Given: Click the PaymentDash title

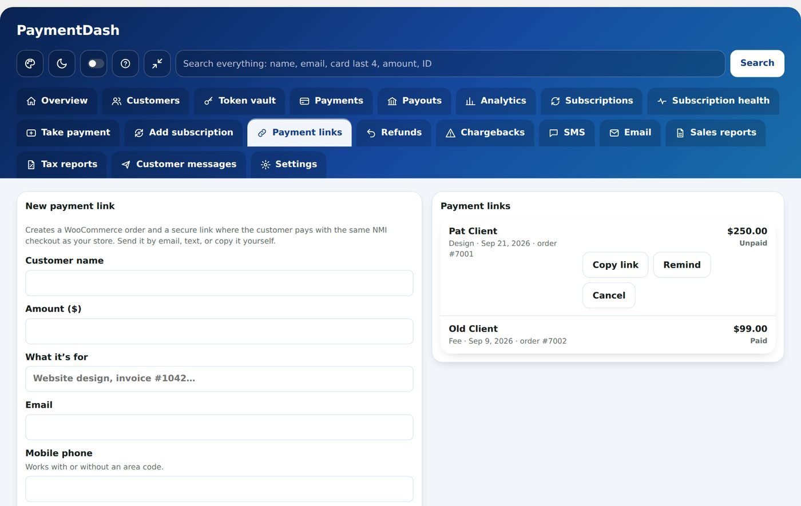Looking at the screenshot, I should coord(68,30).
